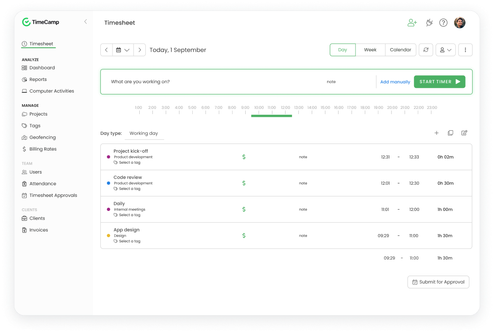Screen dimensions: 494x333
Task: Open the user filter dropdown
Action: [x=445, y=49]
